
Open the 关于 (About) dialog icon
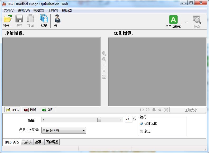pyautogui.click(x=57, y=19)
